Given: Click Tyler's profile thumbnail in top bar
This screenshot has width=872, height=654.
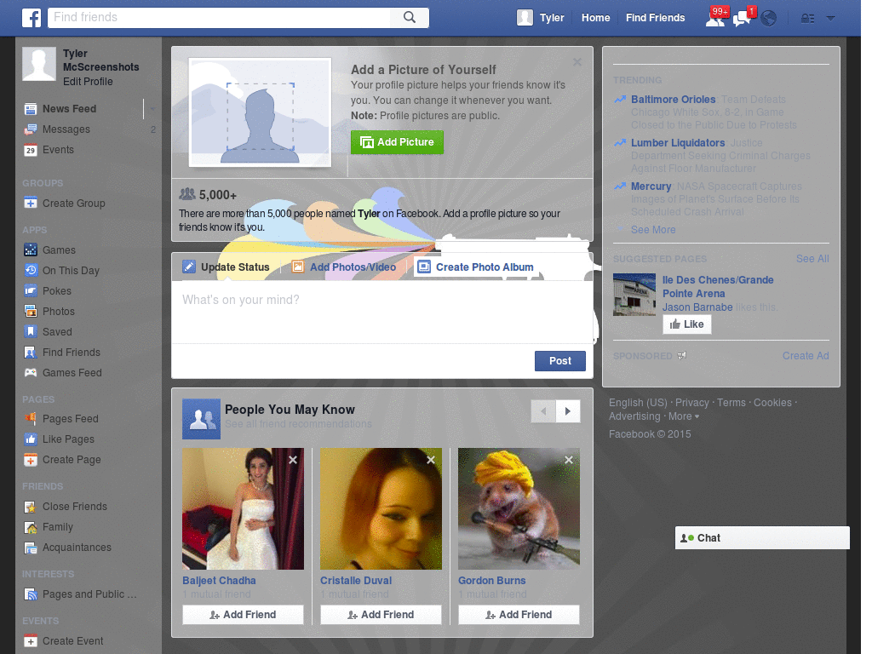Looking at the screenshot, I should (525, 18).
